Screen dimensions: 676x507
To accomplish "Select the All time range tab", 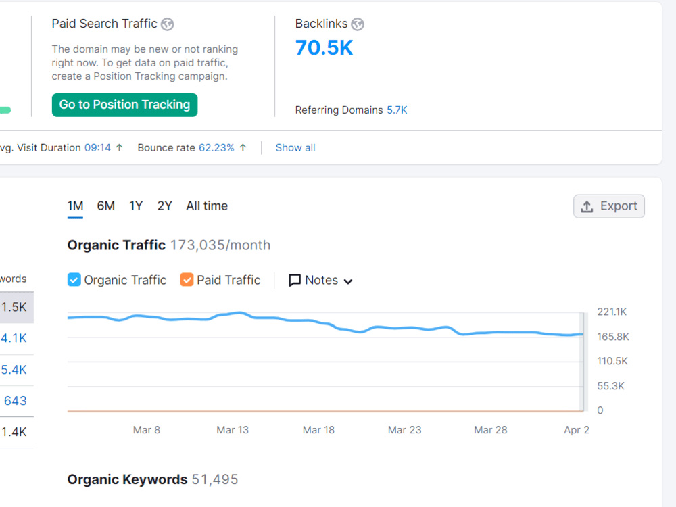I will [207, 206].
